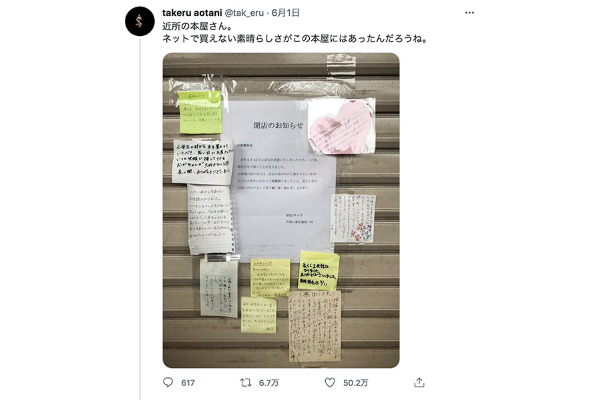Click the tweet text line 近所の本屋さん。
Screen dimensions: 601x400
click(x=198, y=26)
